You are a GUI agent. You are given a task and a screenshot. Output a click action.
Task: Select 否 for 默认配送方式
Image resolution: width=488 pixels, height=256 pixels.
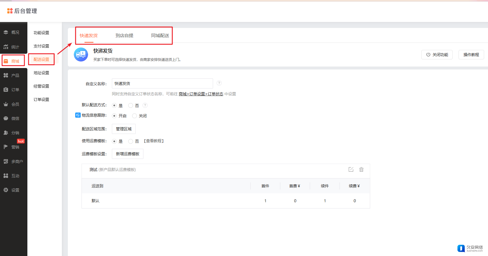131,105
